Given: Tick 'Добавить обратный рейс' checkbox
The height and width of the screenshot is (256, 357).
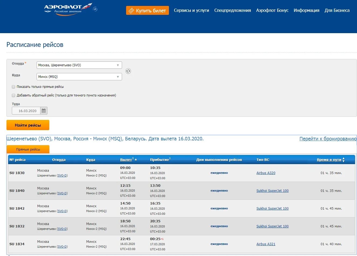Looking at the screenshot, I should (x=13, y=95).
